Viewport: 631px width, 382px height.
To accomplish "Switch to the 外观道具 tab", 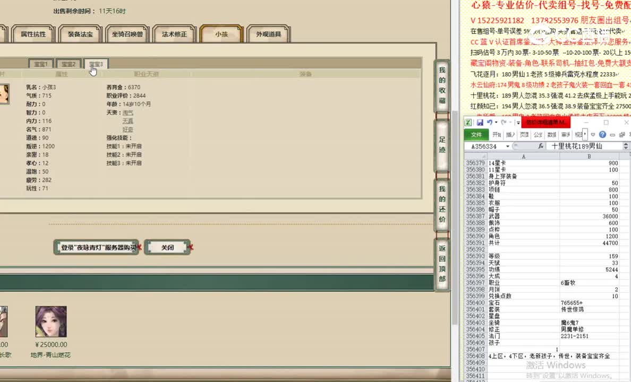I will (x=269, y=33).
